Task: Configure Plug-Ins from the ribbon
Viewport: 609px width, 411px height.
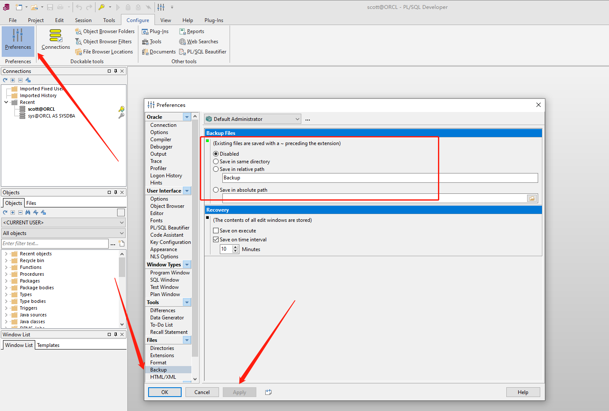Action: [x=155, y=31]
